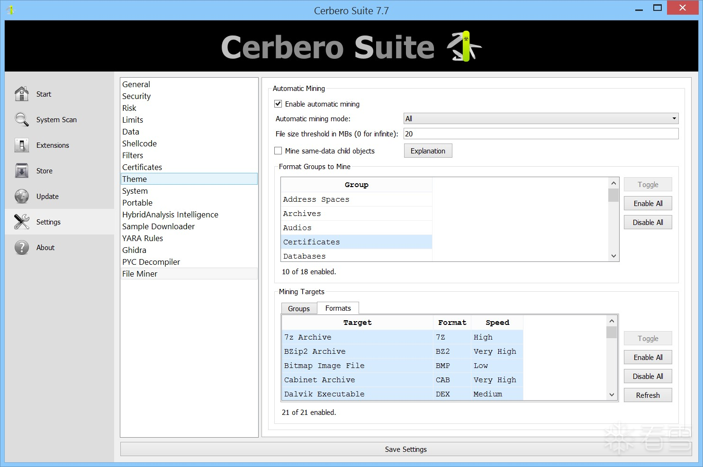Image resolution: width=703 pixels, height=467 pixels.
Task: Open the Portable settings category
Action: [189, 203]
